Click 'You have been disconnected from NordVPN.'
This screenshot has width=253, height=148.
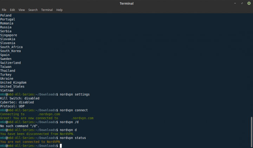(38, 134)
